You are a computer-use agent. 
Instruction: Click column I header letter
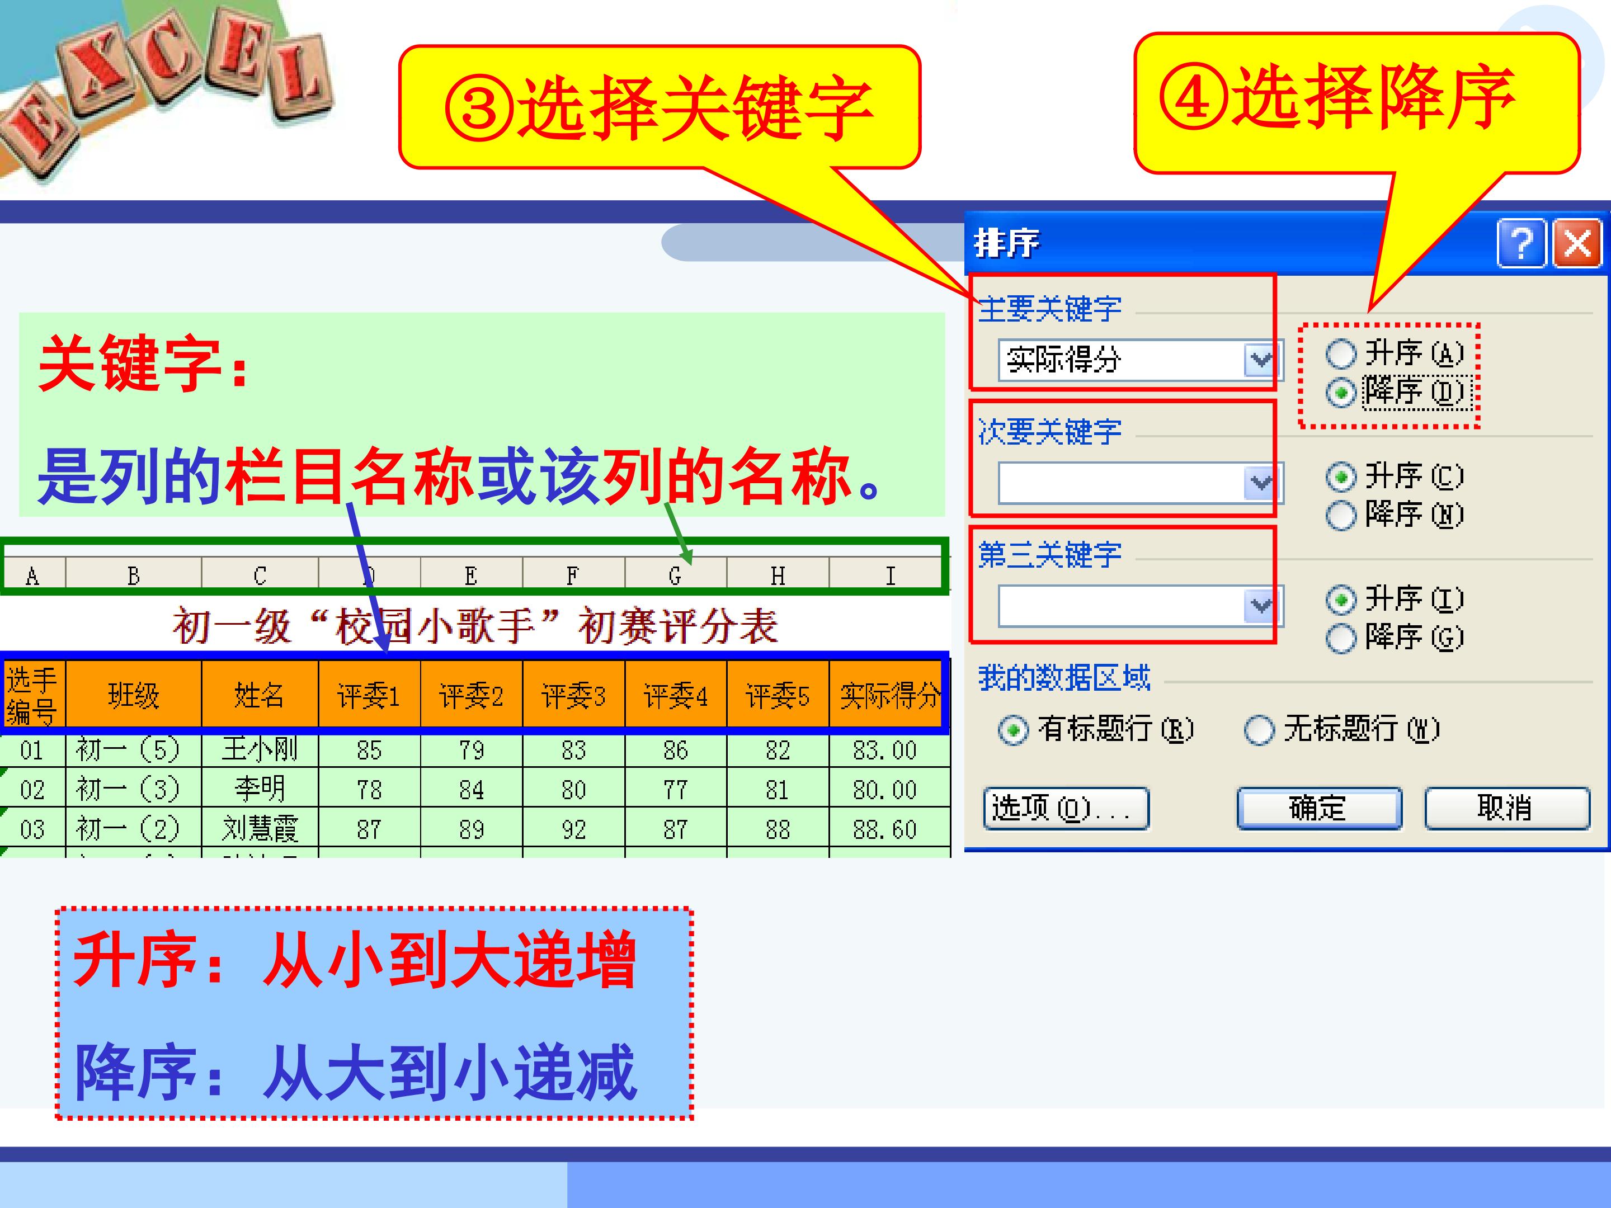pyautogui.click(x=889, y=576)
